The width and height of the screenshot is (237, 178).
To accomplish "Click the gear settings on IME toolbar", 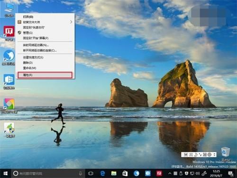I will coord(210,155).
